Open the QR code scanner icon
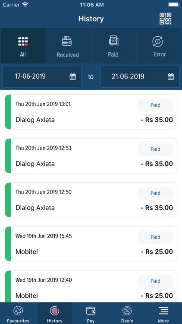Image resolution: width=182 pixels, height=324 pixels. point(165,19)
